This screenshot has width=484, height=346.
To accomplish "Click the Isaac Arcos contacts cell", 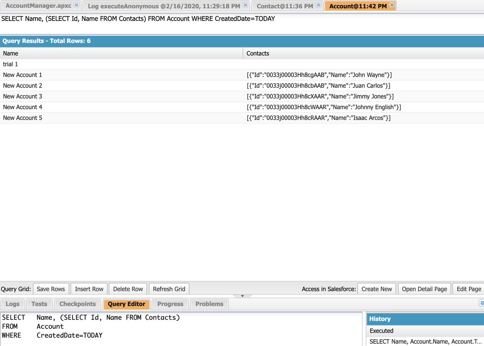I will [363, 118].
